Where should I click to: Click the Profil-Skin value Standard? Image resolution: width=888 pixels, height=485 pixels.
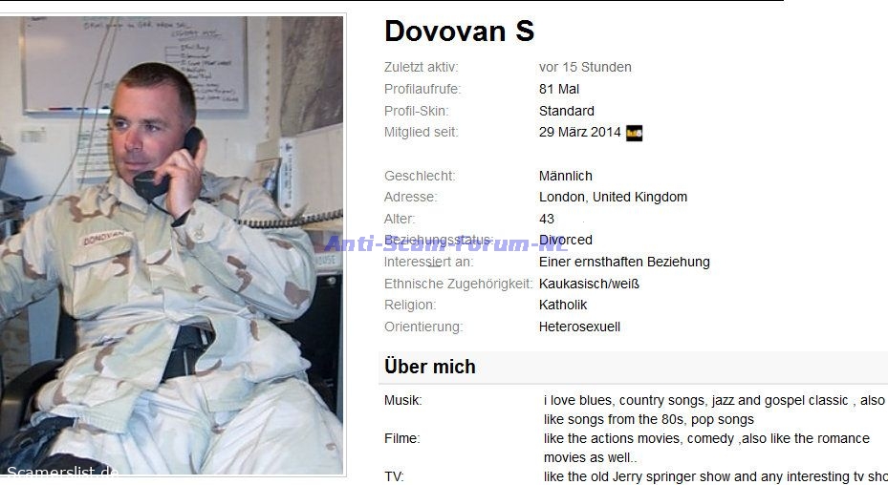click(x=566, y=111)
